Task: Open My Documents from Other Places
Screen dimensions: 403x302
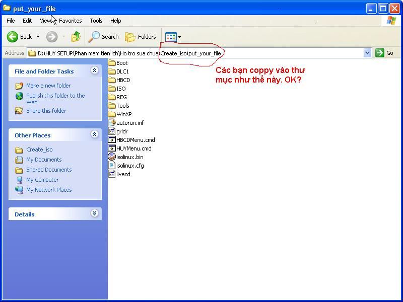Action: click(44, 160)
